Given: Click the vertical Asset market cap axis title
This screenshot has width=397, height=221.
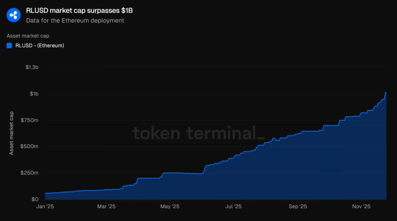Looking at the screenshot, I should pos(11,133).
